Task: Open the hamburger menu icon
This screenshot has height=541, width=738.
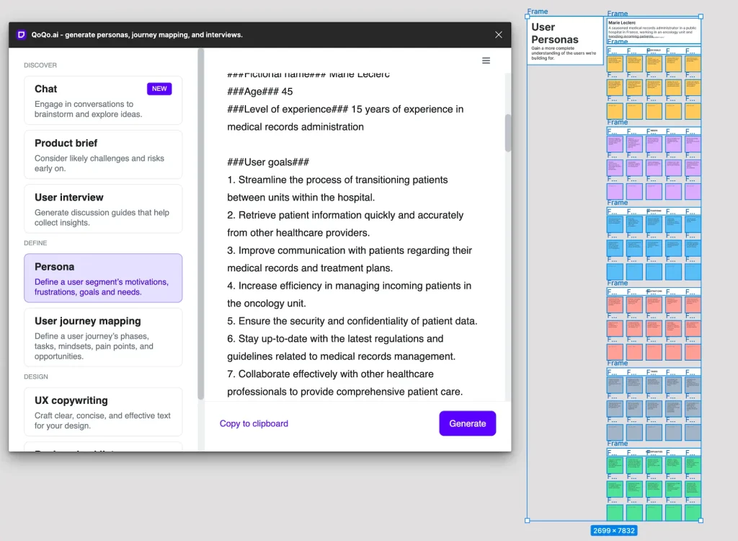Action: click(x=486, y=61)
